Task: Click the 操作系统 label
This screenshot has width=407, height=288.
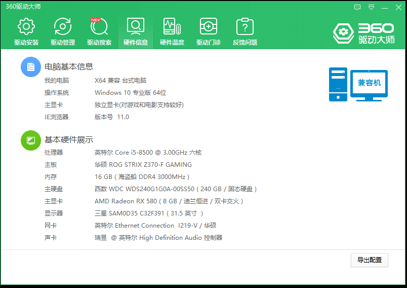Action: 57,92
